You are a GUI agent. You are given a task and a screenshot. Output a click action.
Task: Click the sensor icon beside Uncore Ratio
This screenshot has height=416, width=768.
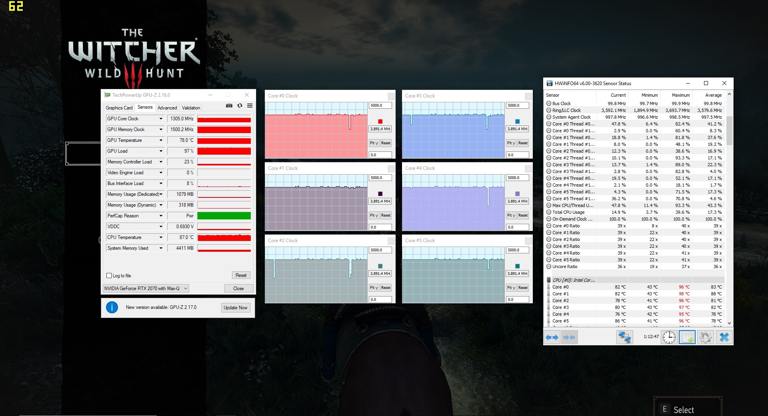pyautogui.click(x=549, y=267)
